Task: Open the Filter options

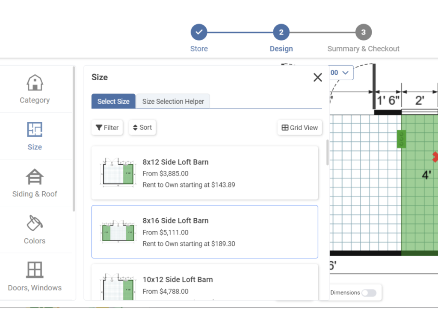Action: coord(107,127)
